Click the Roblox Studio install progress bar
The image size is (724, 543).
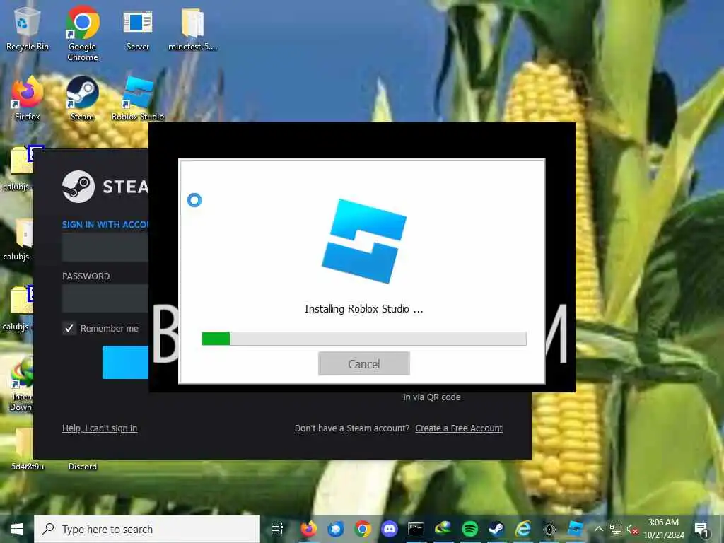364,339
